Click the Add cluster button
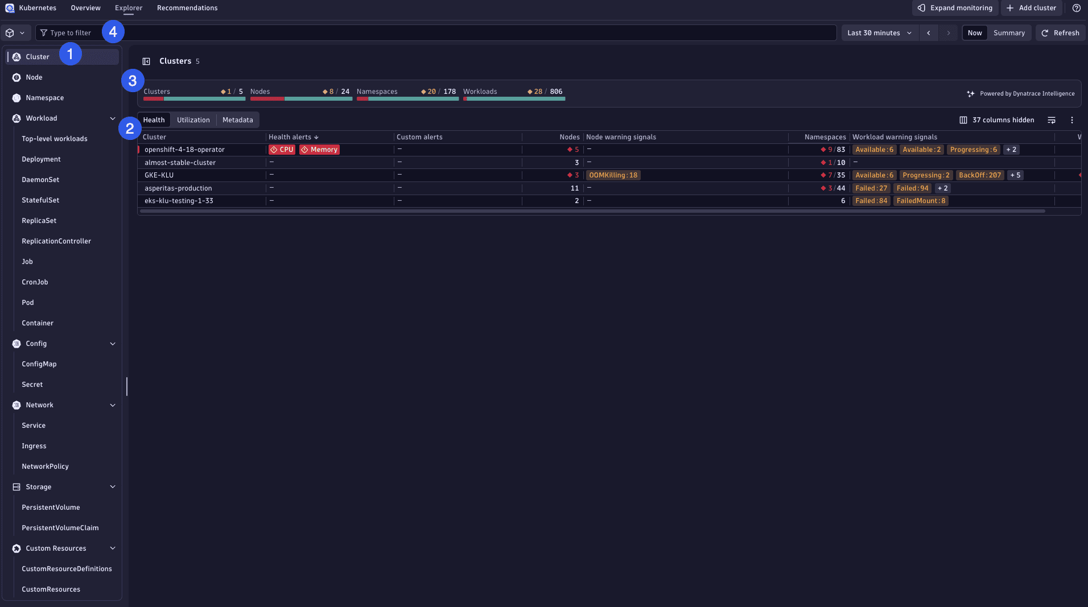The height and width of the screenshot is (607, 1088). 1031,8
